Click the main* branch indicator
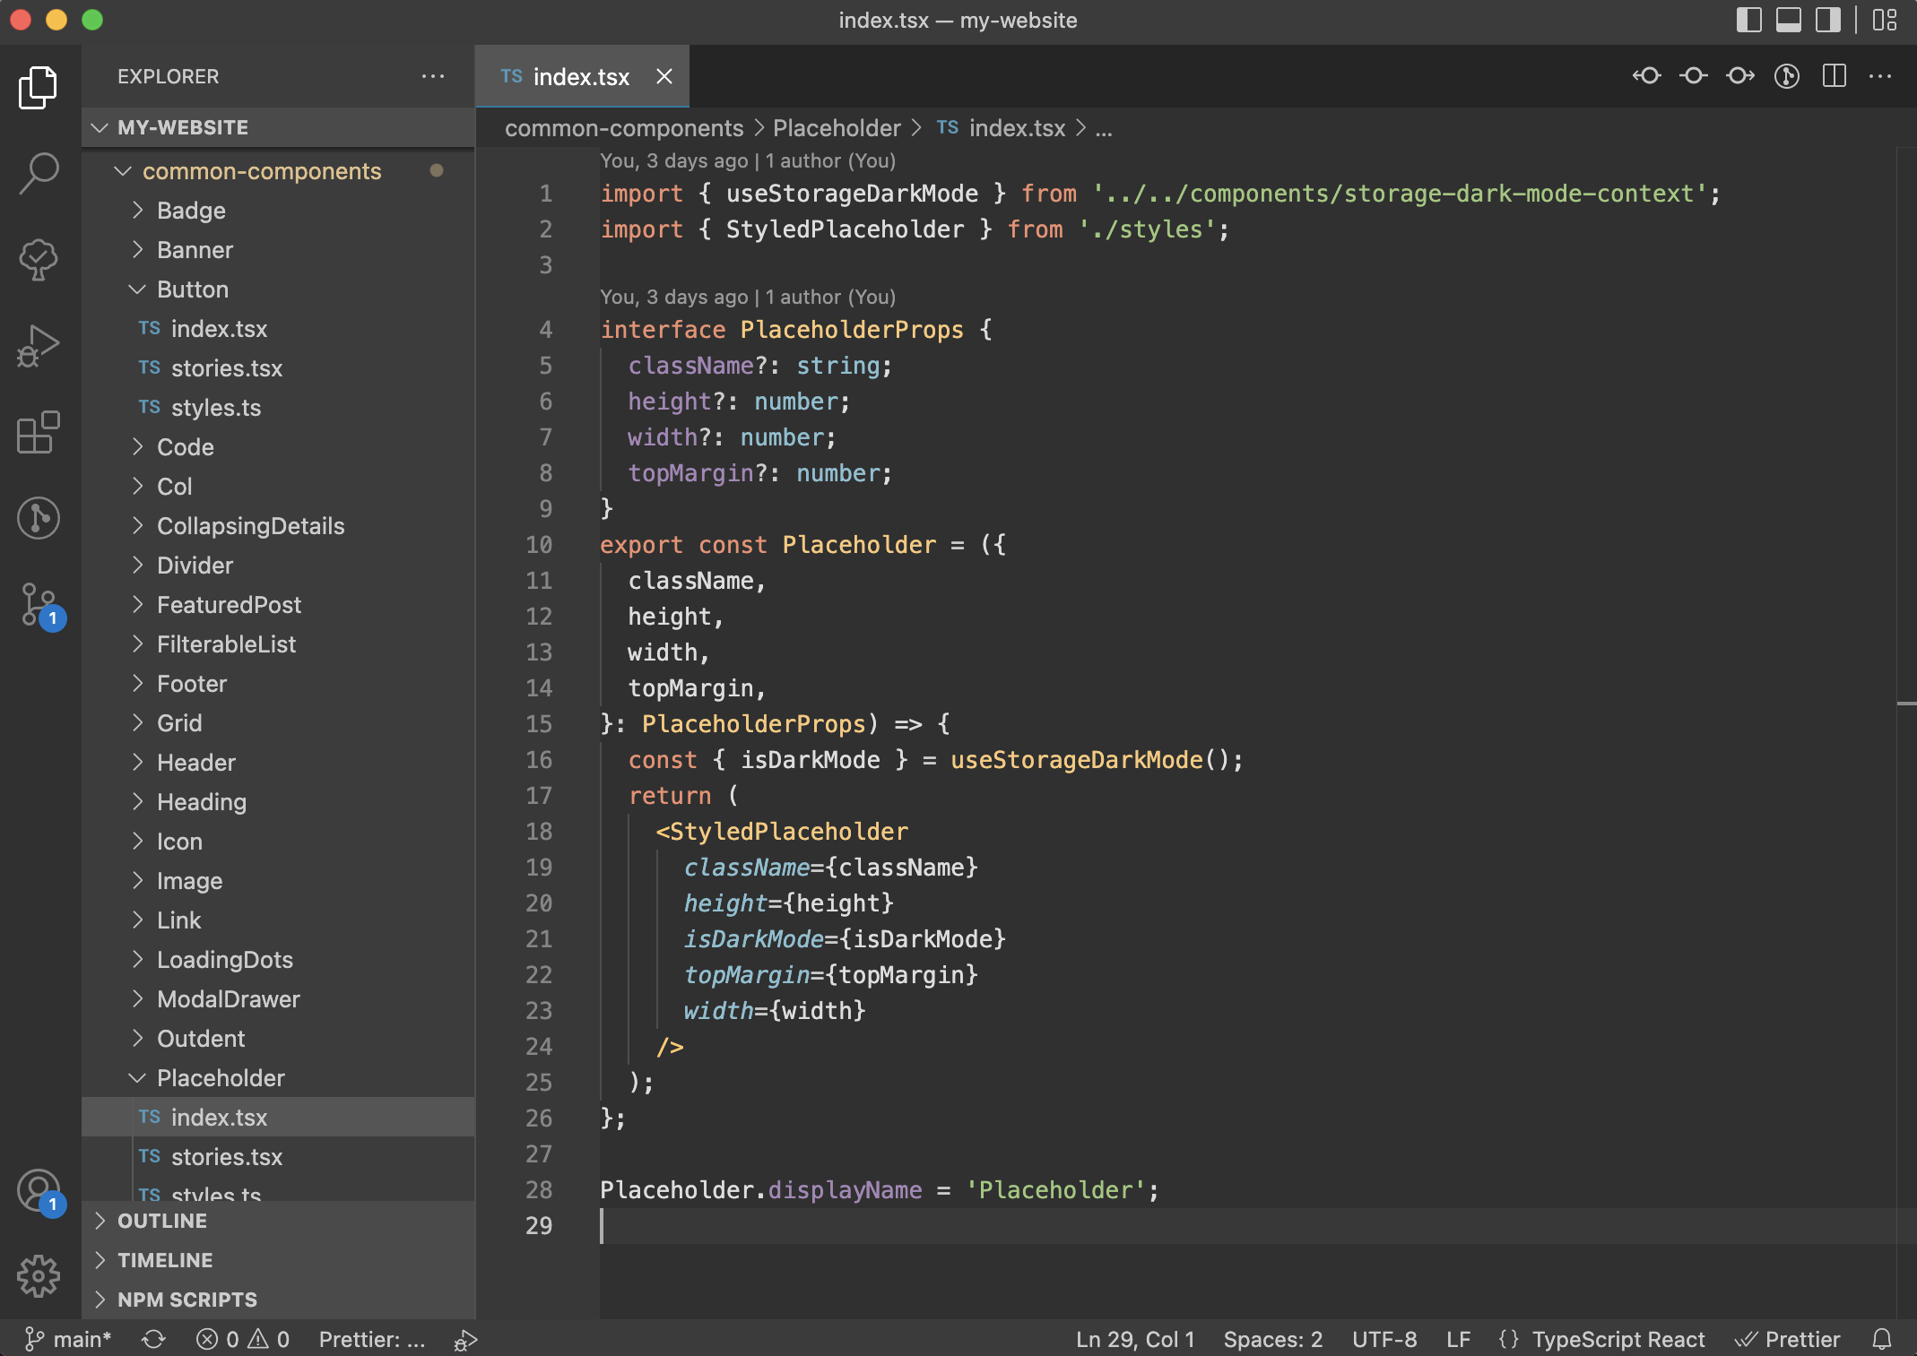 tap(69, 1339)
